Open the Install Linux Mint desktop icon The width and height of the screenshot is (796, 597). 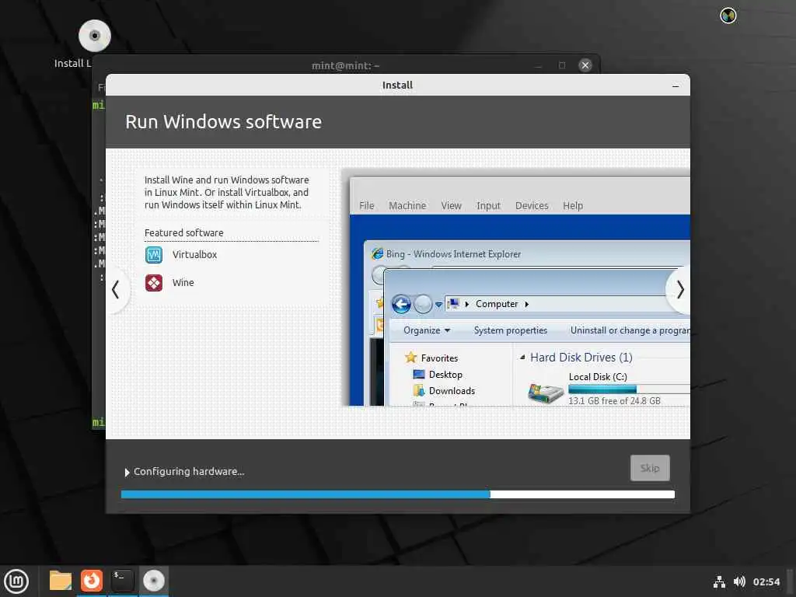[94, 36]
